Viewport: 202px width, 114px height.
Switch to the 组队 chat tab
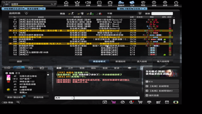click(93, 68)
